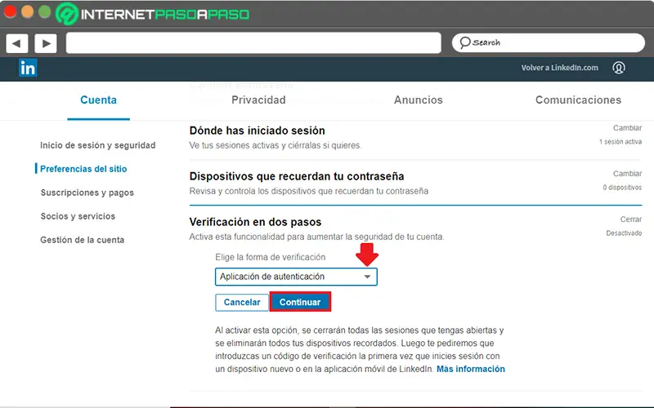Image resolution: width=654 pixels, height=408 pixels.
Task: Click the browser forward arrow button
Action: tap(46, 43)
